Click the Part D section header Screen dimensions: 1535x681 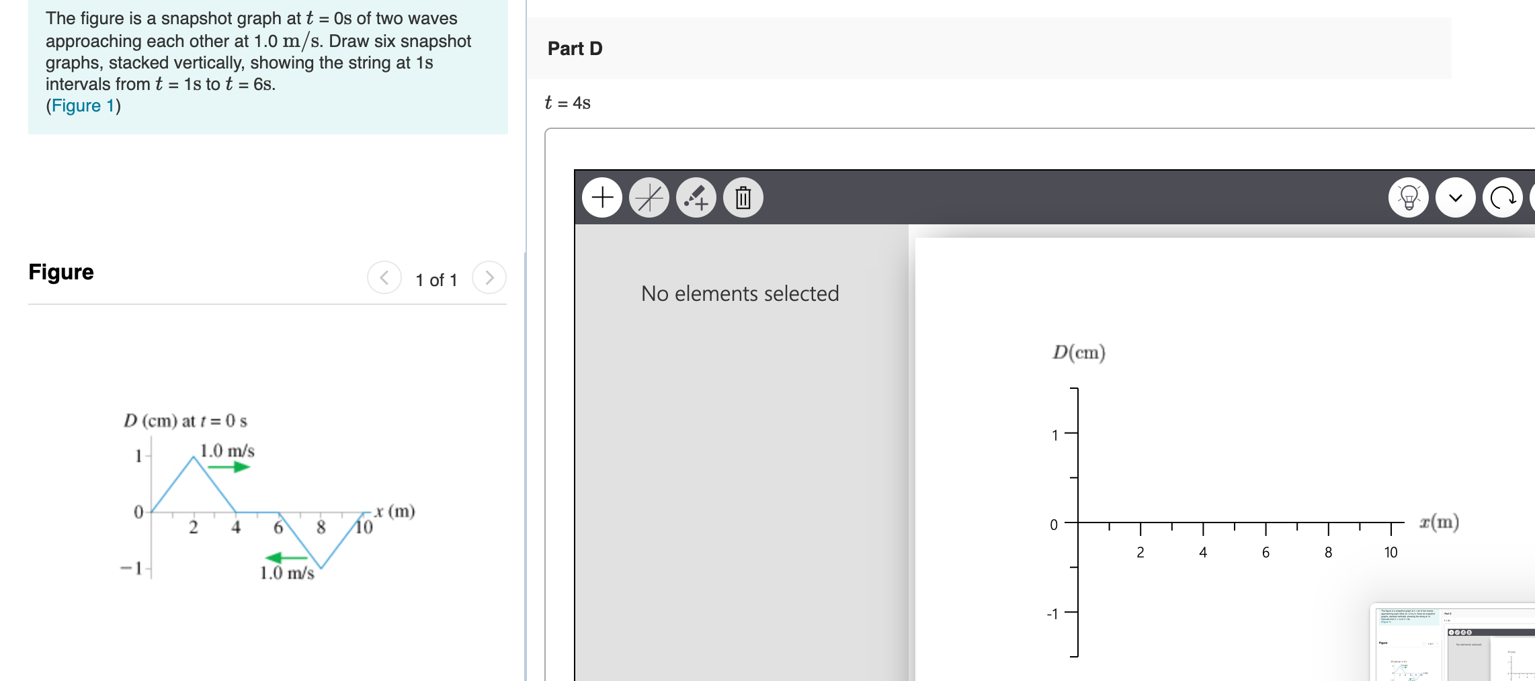[x=574, y=48]
